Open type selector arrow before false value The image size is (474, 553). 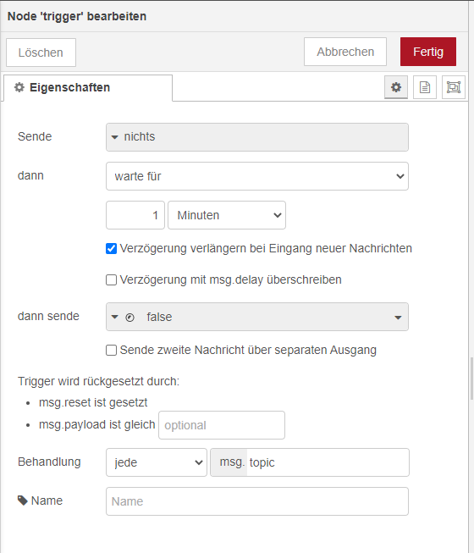(114, 317)
